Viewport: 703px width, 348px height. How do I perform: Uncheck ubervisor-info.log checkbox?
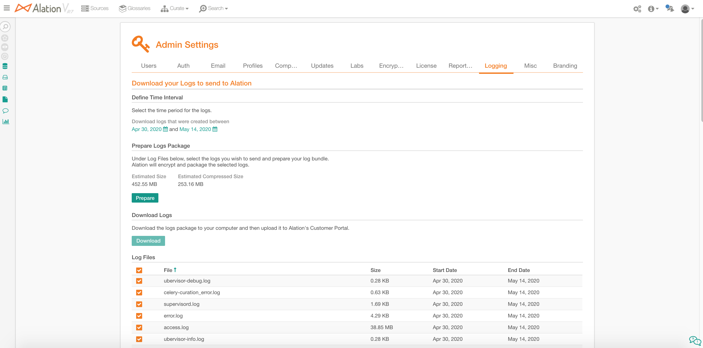[x=139, y=339]
